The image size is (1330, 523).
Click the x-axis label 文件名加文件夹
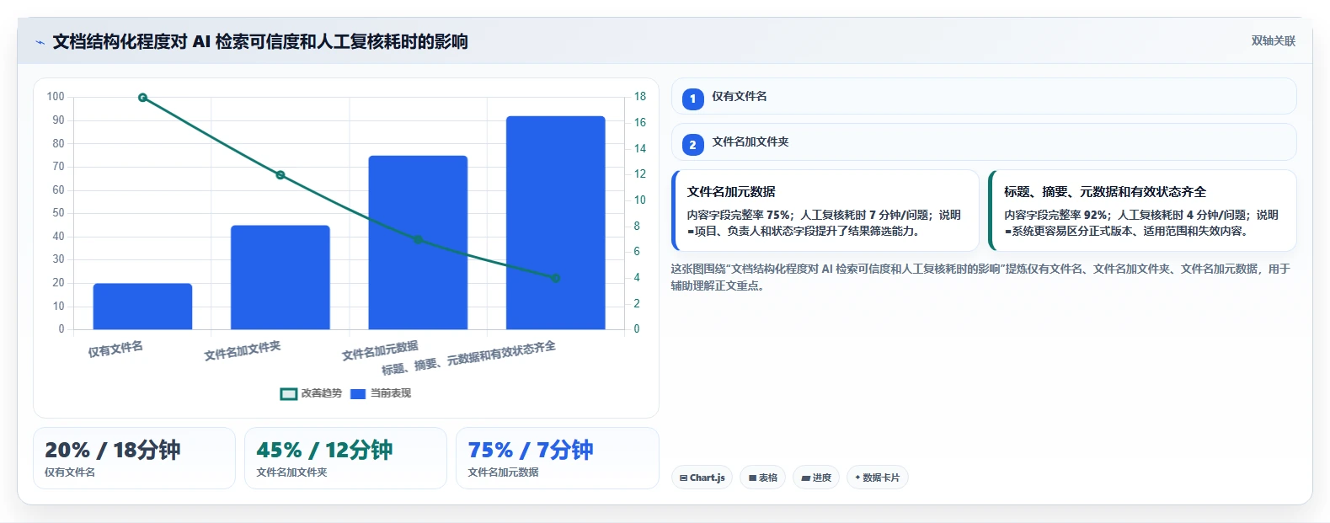[x=243, y=351]
